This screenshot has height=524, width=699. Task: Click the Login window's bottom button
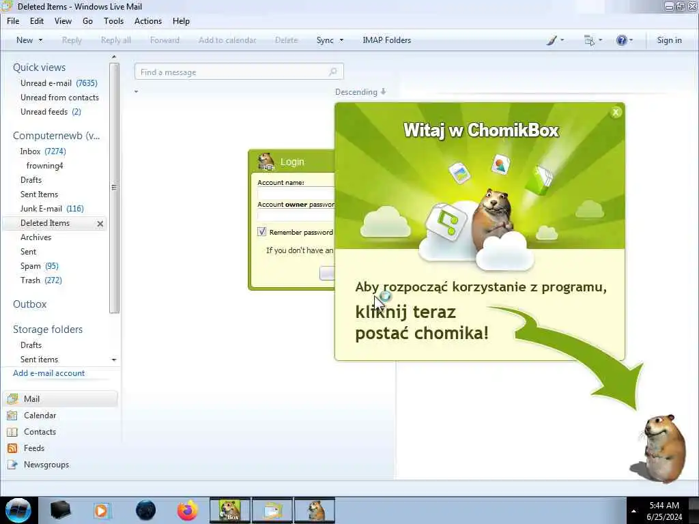pyautogui.click(x=327, y=273)
